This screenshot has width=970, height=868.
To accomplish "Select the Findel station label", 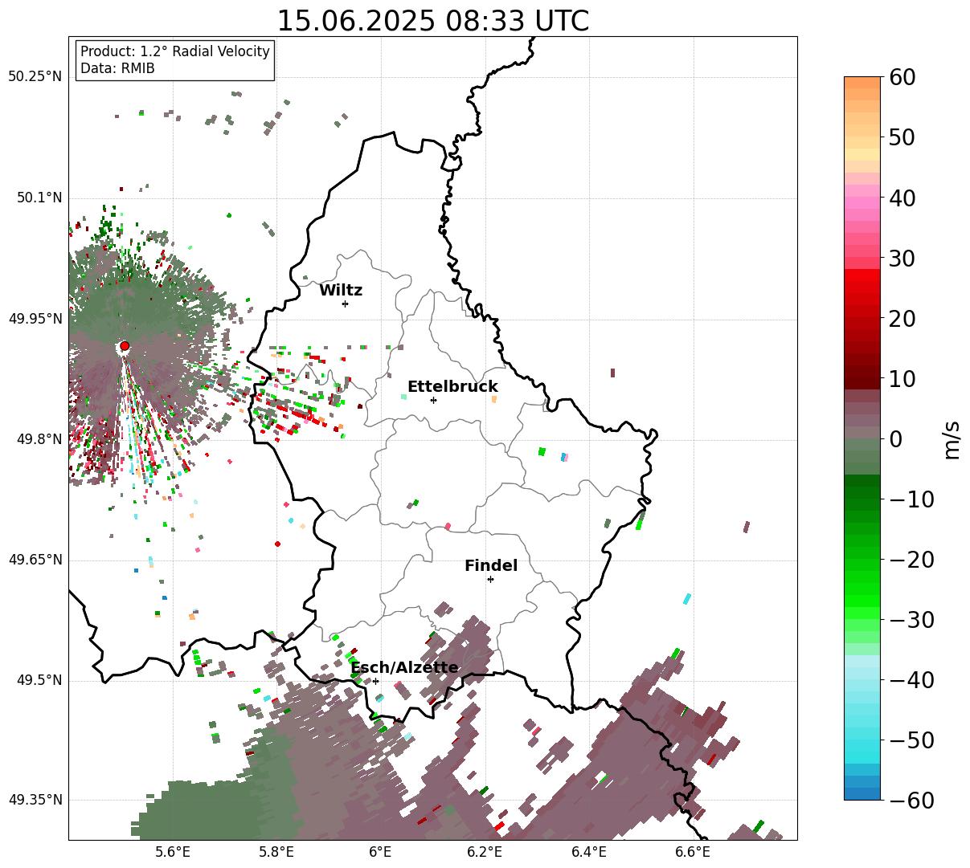I will tap(491, 566).
